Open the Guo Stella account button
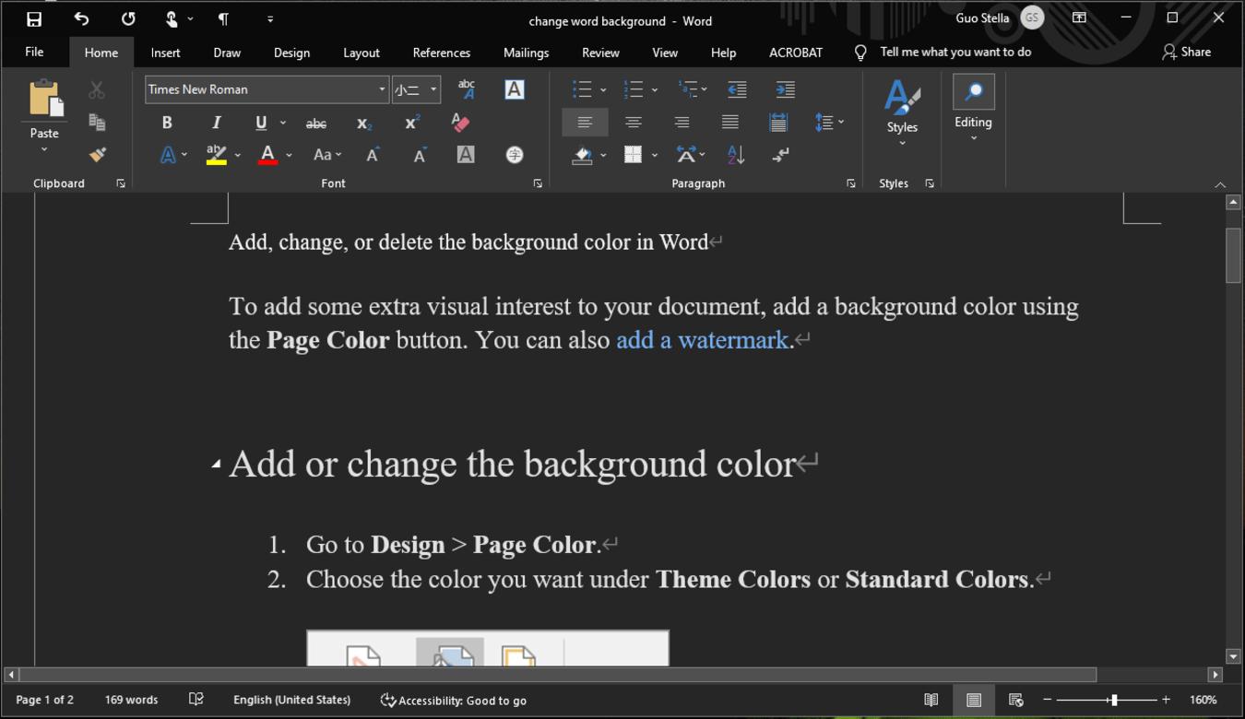The image size is (1245, 719). (x=1000, y=18)
